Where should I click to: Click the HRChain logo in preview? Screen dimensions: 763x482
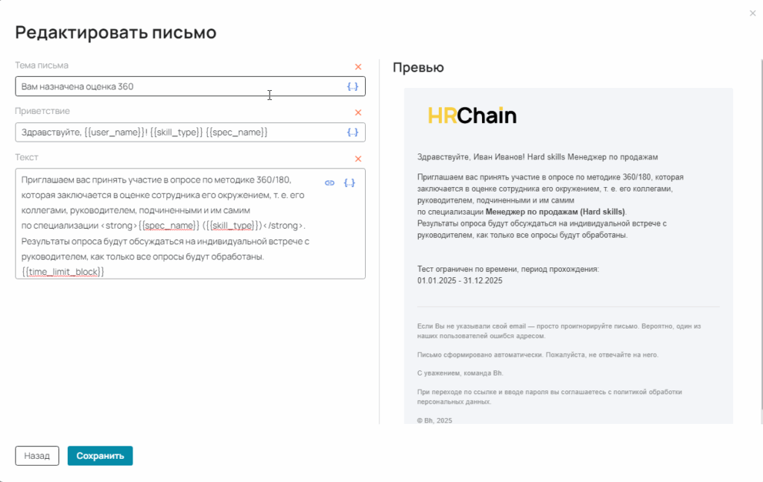pos(472,115)
